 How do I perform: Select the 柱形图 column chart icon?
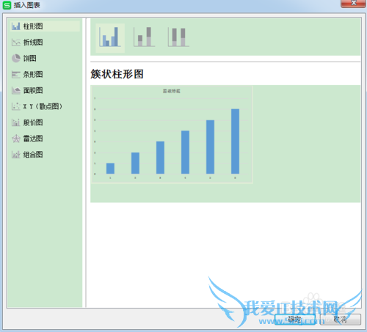(x=16, y=26)
